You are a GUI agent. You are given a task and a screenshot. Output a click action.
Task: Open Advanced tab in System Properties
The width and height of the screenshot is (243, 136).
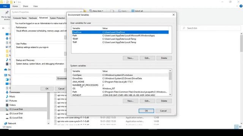[x=43, y=18]
